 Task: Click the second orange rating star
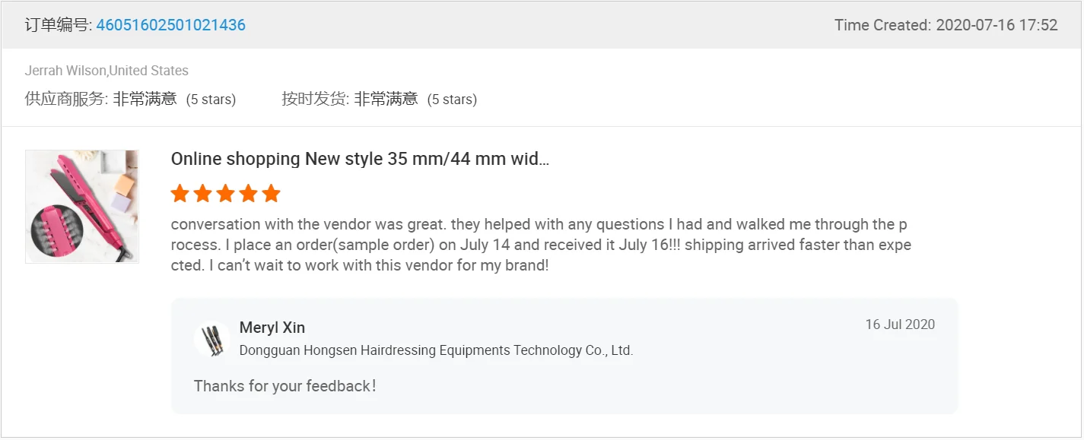tap(203, 194)
